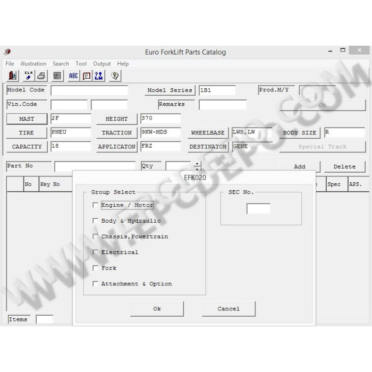Check the Attachment & Option checkbox
The height and width of the screenshot is (372, 372).
tap(95, 284)
